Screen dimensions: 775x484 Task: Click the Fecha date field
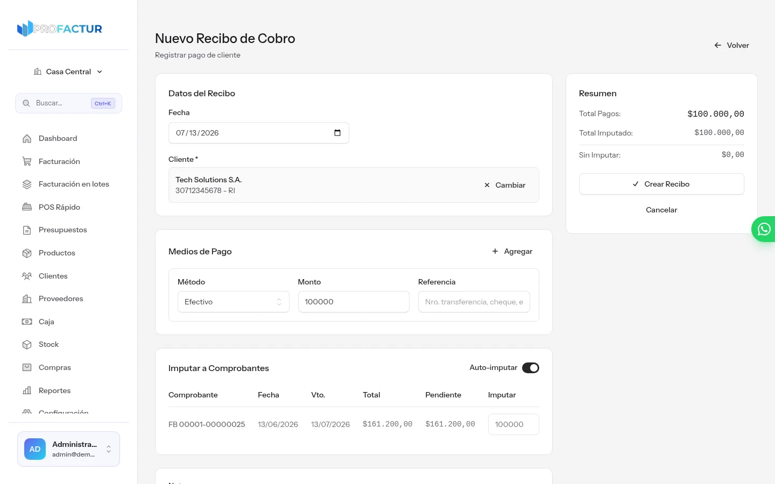tap(259, 133)
